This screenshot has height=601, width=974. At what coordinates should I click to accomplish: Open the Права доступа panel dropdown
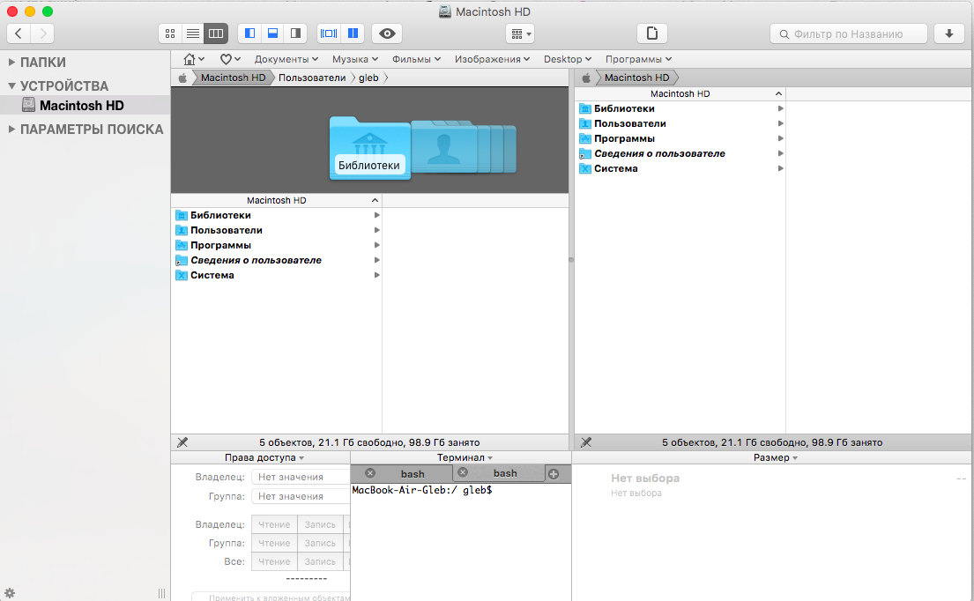264,457
